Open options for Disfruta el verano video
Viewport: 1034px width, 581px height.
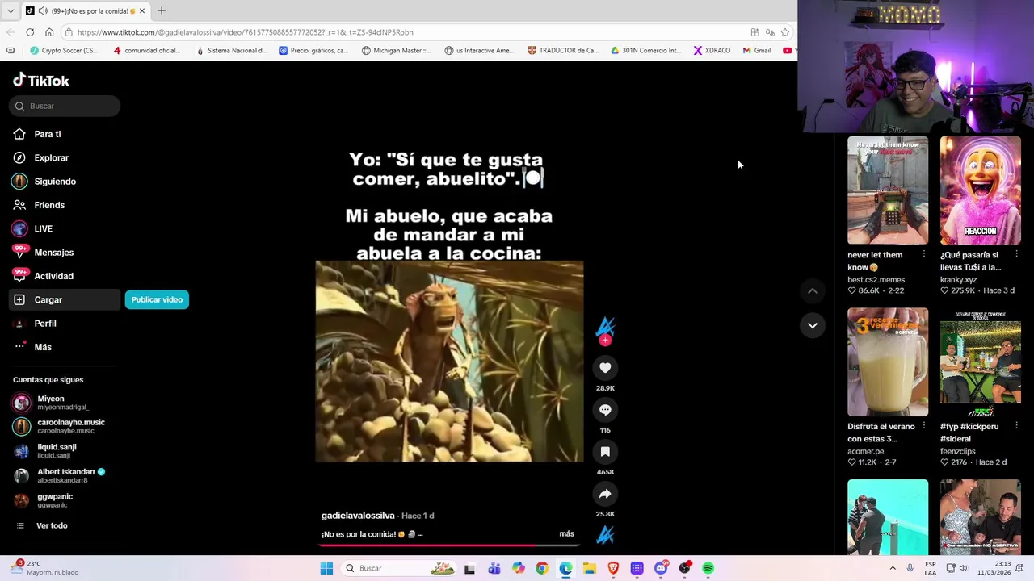coord(924,426)
